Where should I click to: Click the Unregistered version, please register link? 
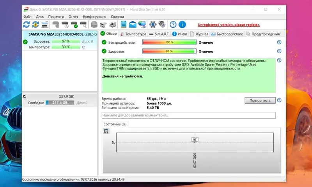[x=229, y=25]
